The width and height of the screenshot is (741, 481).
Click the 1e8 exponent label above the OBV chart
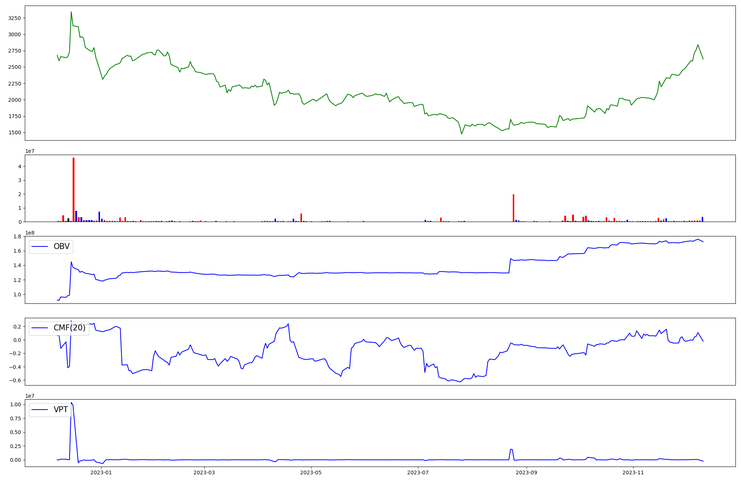point(30,233)
